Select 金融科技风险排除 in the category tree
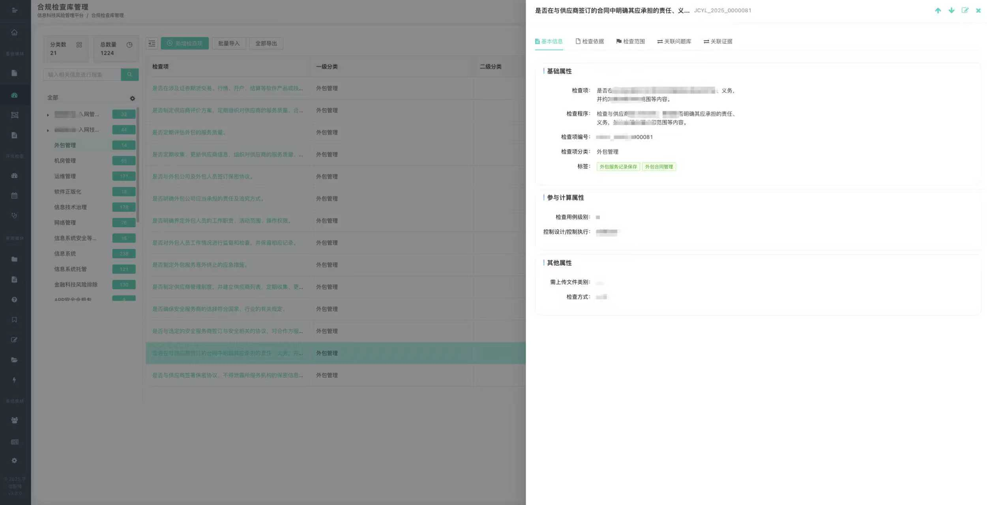Screen dimensions: 987x505 [76, 284]
